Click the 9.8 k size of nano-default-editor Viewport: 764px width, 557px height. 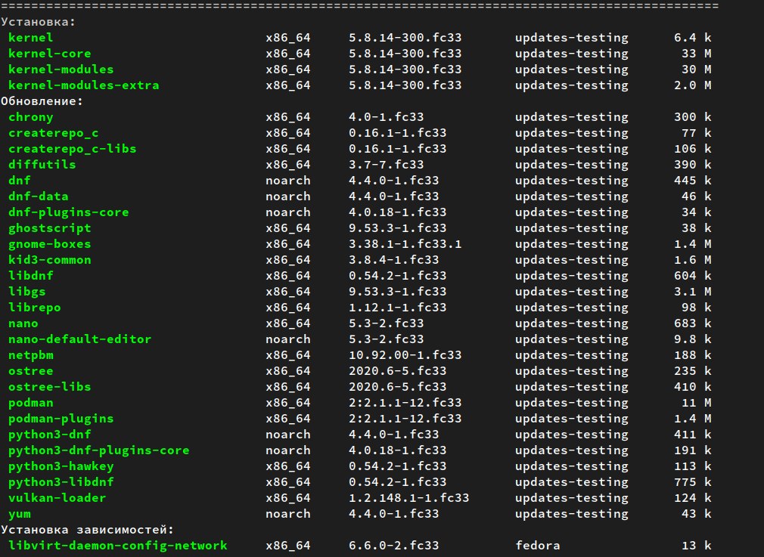pos(693,339)
